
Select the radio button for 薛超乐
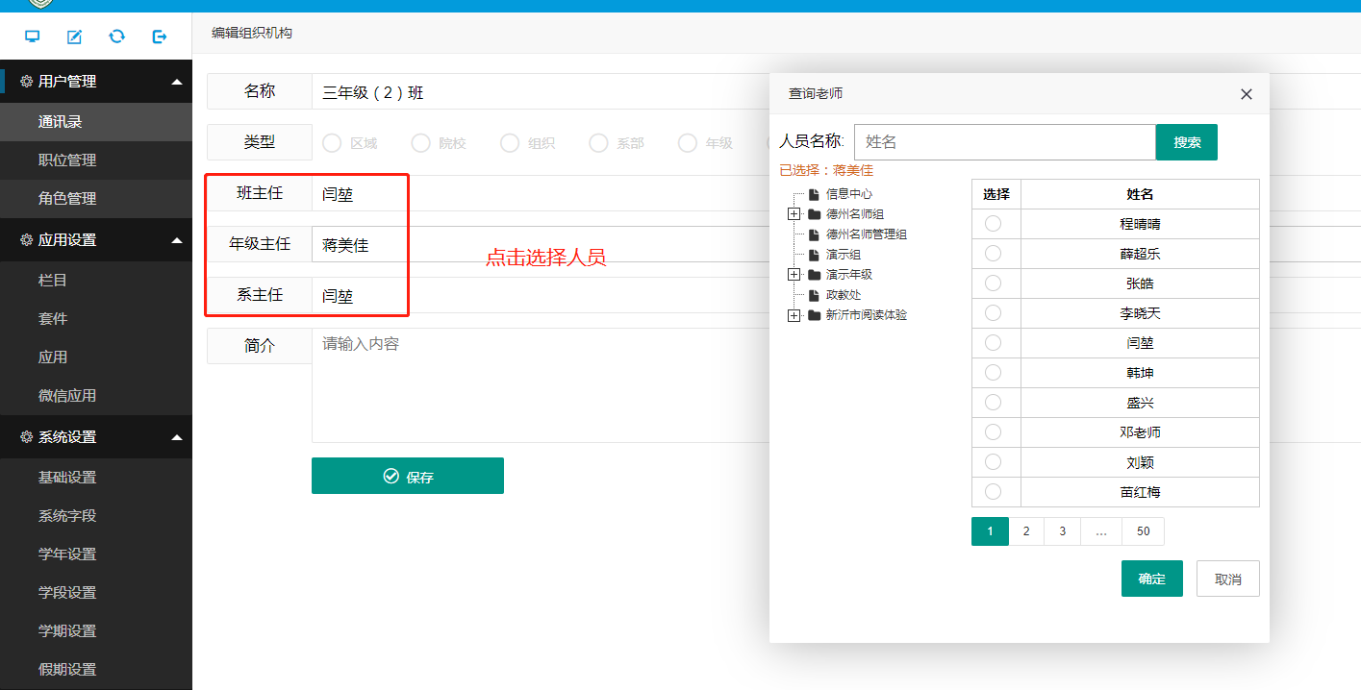coord(994,254)
